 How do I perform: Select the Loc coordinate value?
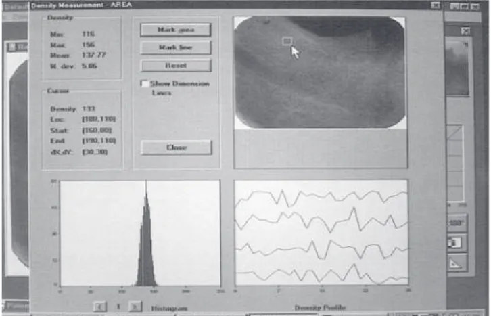(x=99, y=119)
